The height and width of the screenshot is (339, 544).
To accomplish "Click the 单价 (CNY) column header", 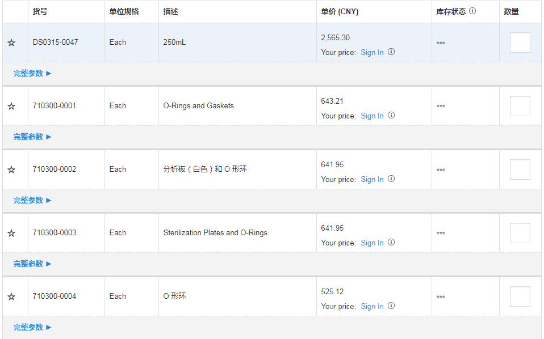I will [340, 11].
